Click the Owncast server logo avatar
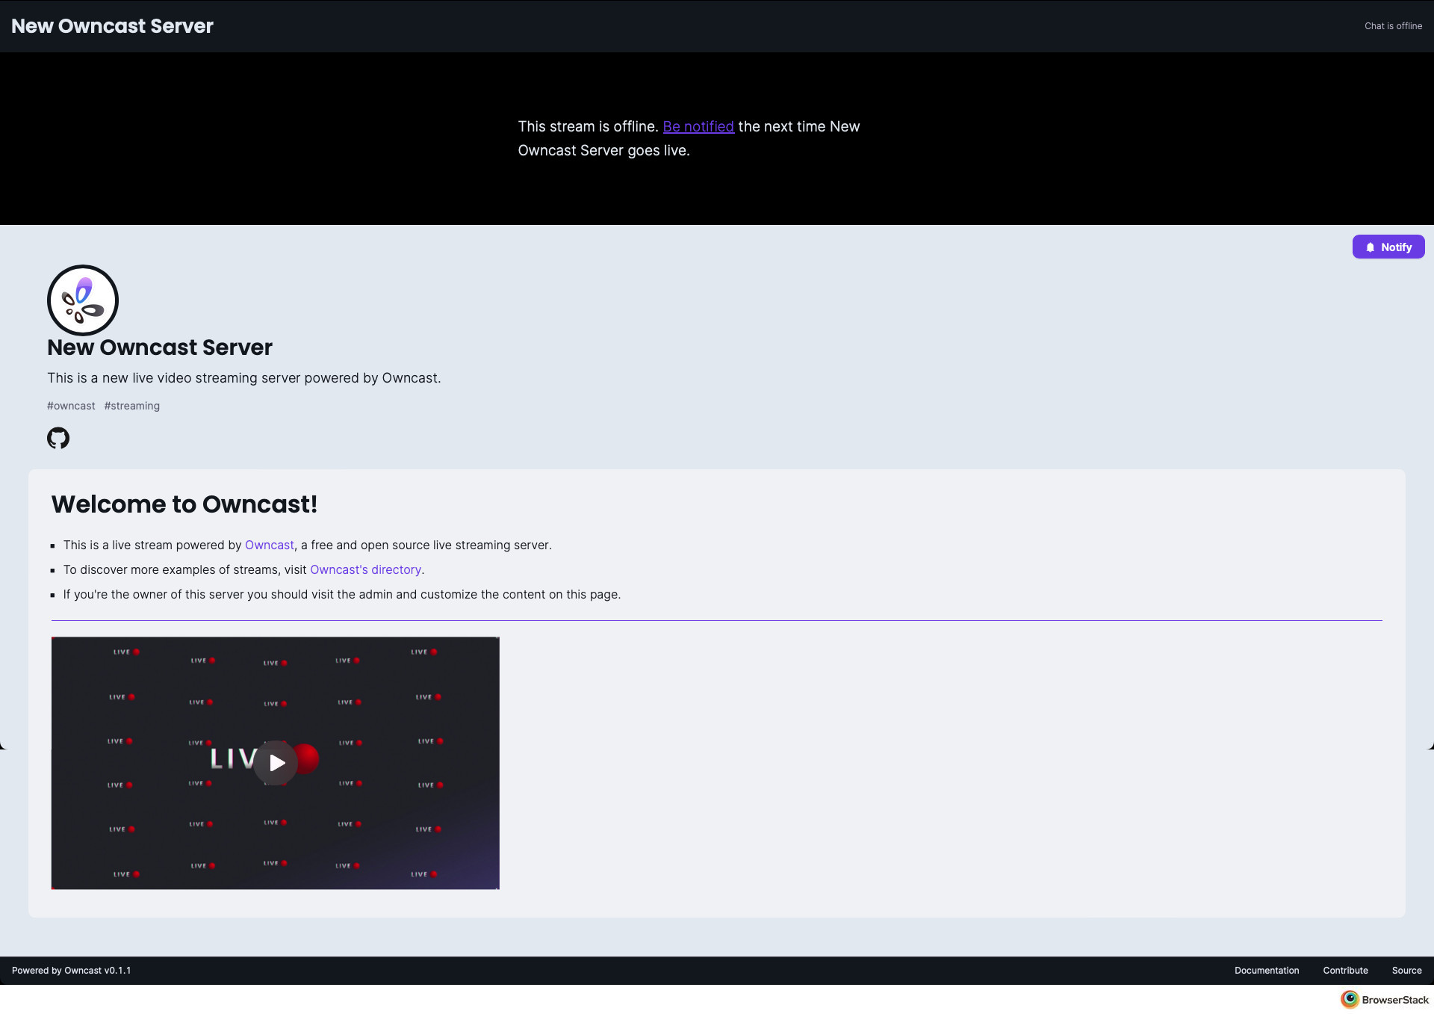The image size is (1434, 1014). click(83, 300)
